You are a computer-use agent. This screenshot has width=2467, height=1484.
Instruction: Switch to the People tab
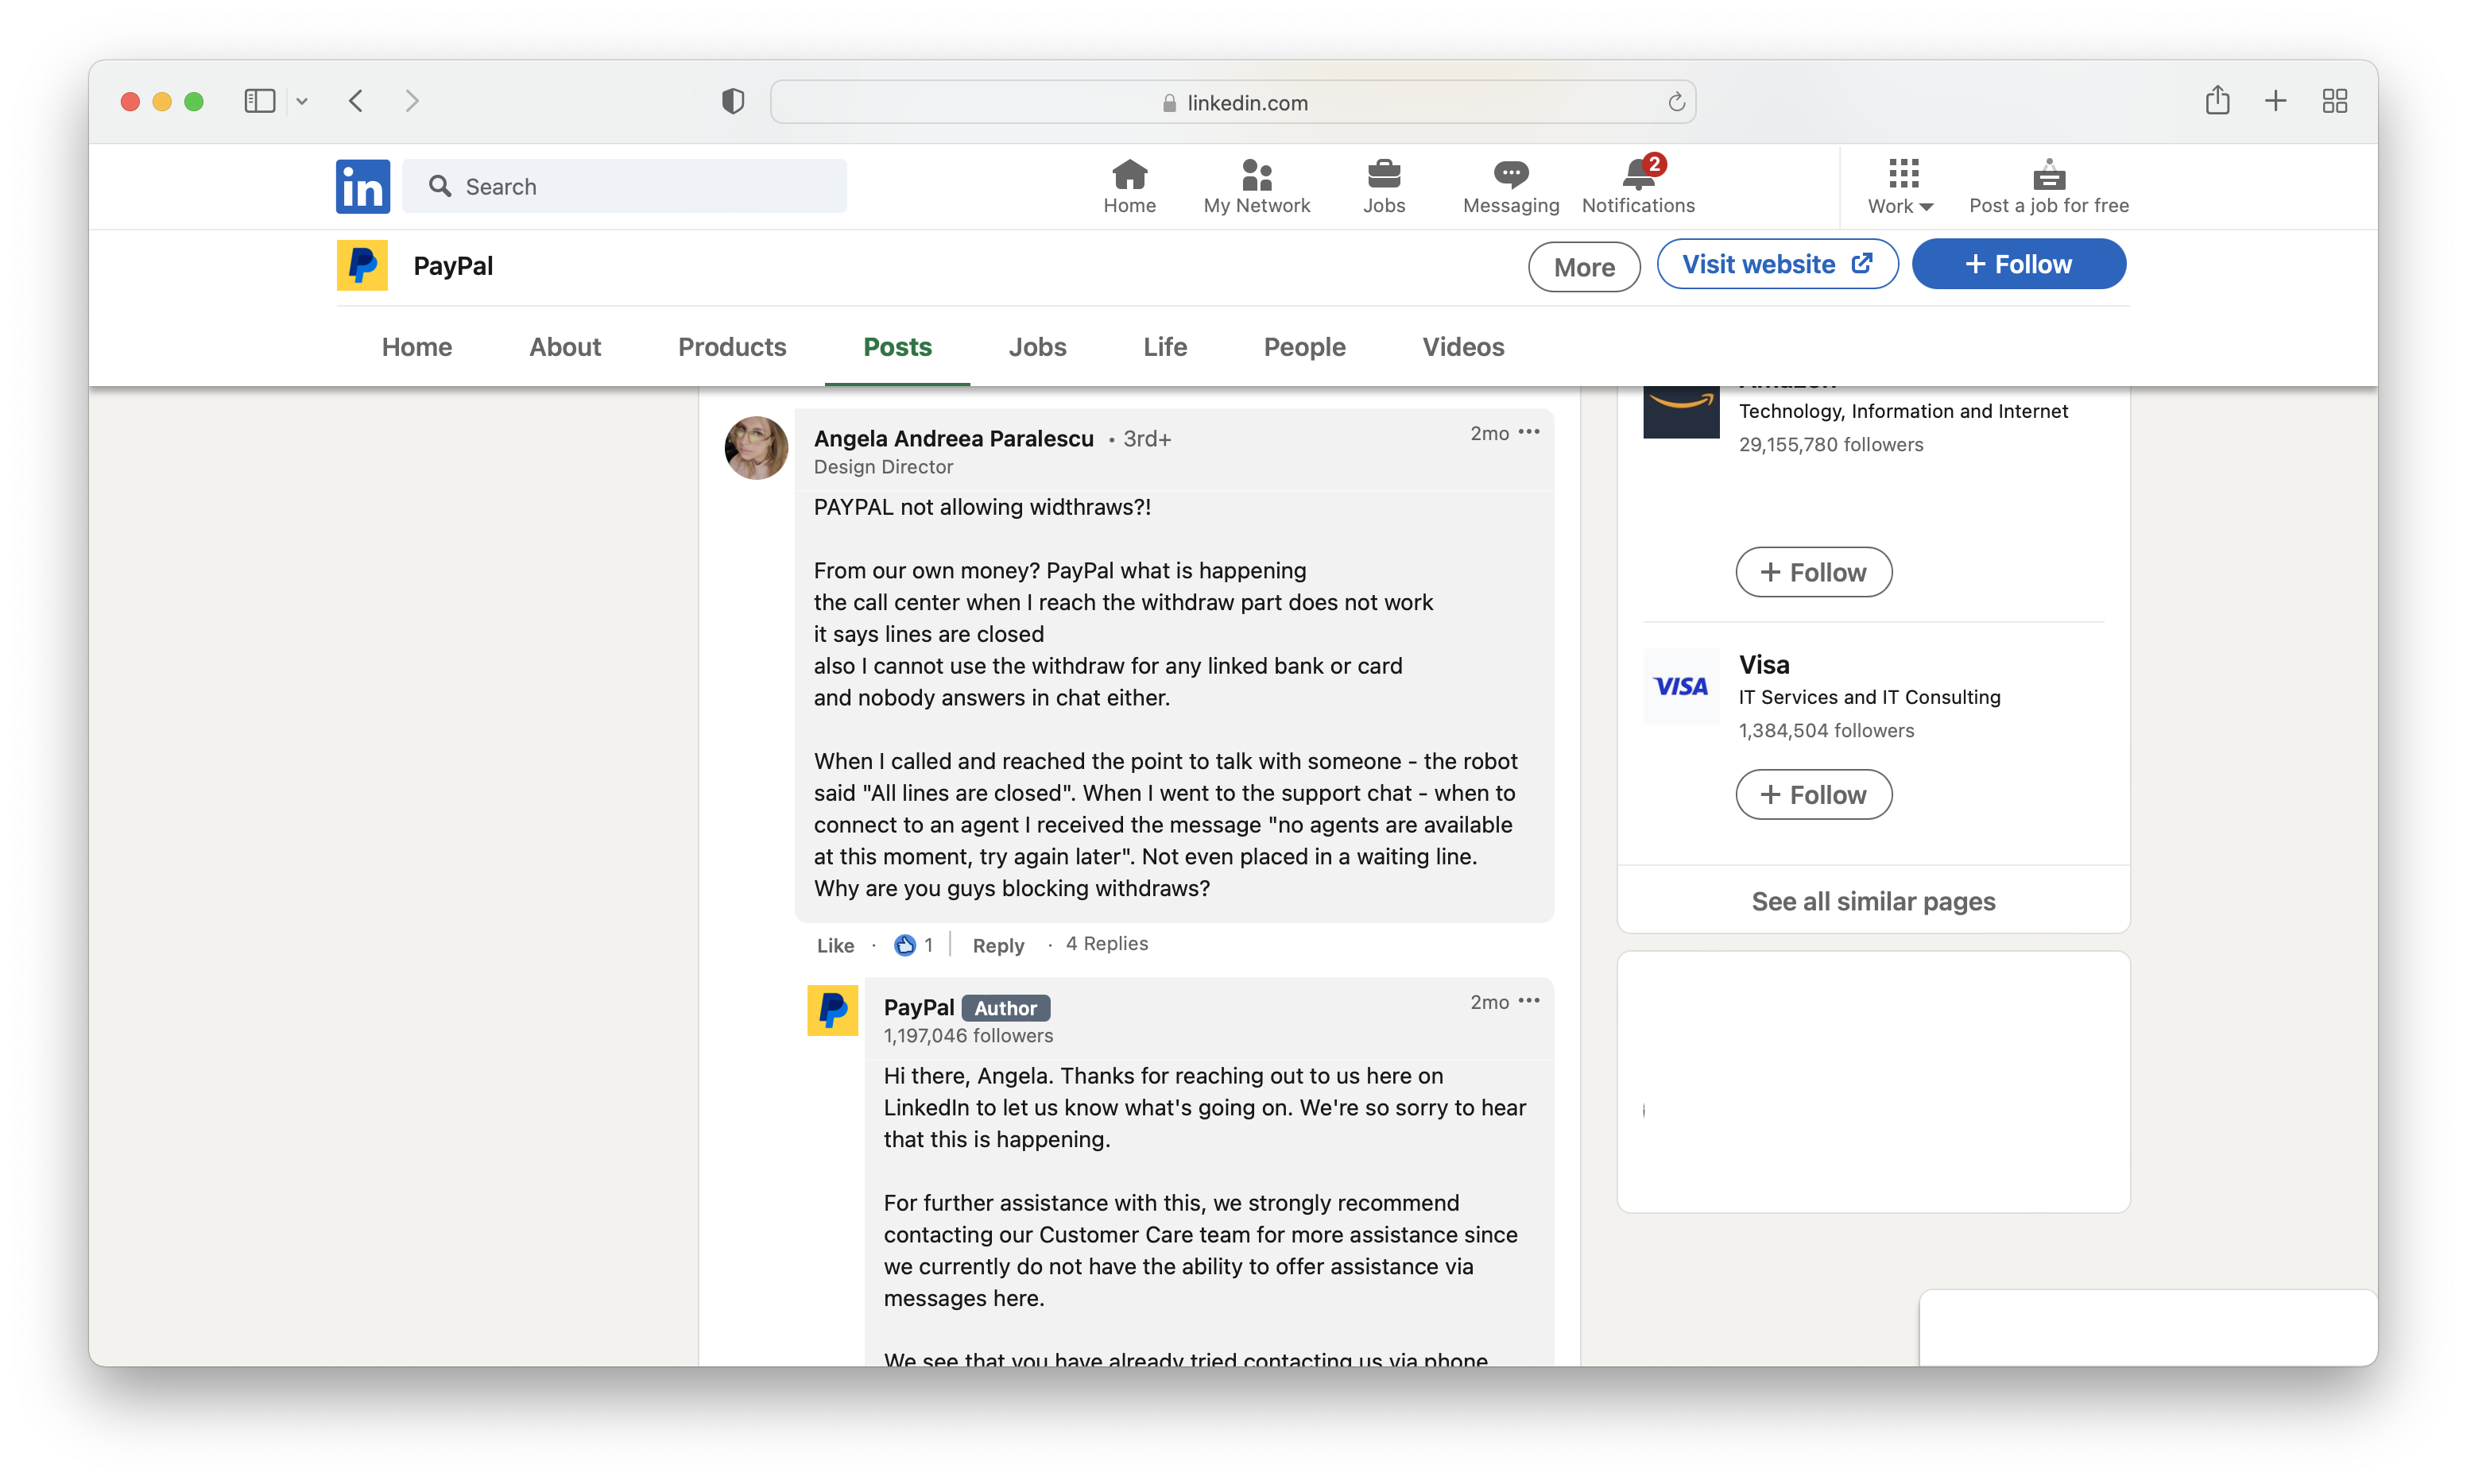(1303, 347)
